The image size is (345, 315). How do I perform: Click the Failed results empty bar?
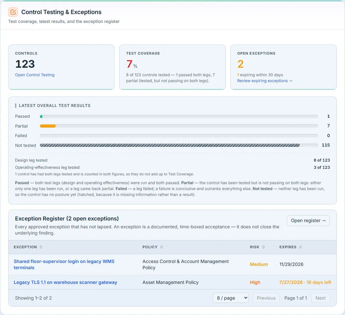179,136
